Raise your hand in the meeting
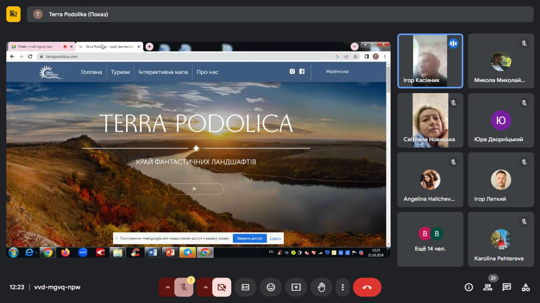 (x=321, y=287)
